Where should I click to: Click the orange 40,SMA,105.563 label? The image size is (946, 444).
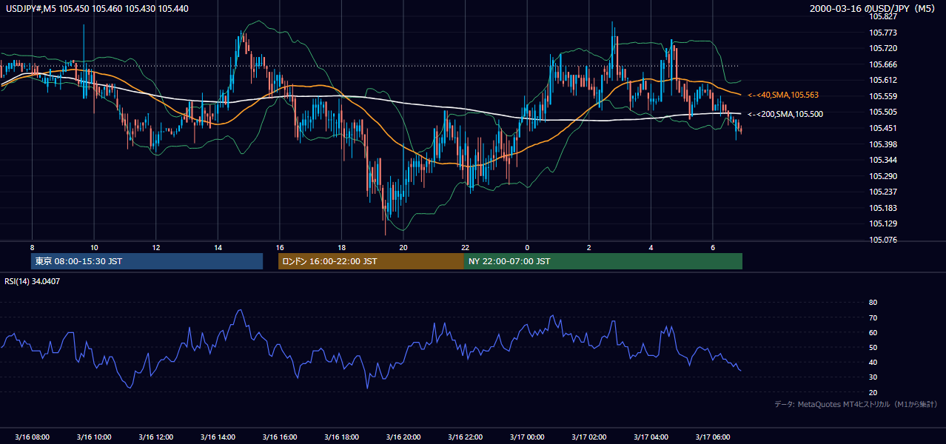pyautogui.click(x=783, y=95)
